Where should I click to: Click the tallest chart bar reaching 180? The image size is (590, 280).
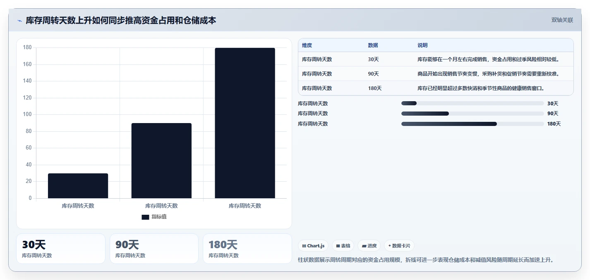(245, 123)
